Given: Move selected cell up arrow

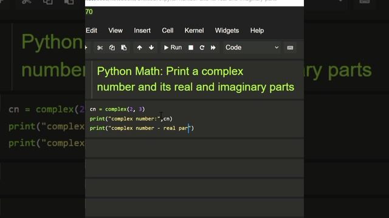Looking at the screenshot, I should 139,48.
